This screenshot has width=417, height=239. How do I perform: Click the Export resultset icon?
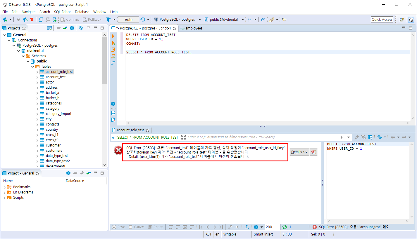point(247,227)
